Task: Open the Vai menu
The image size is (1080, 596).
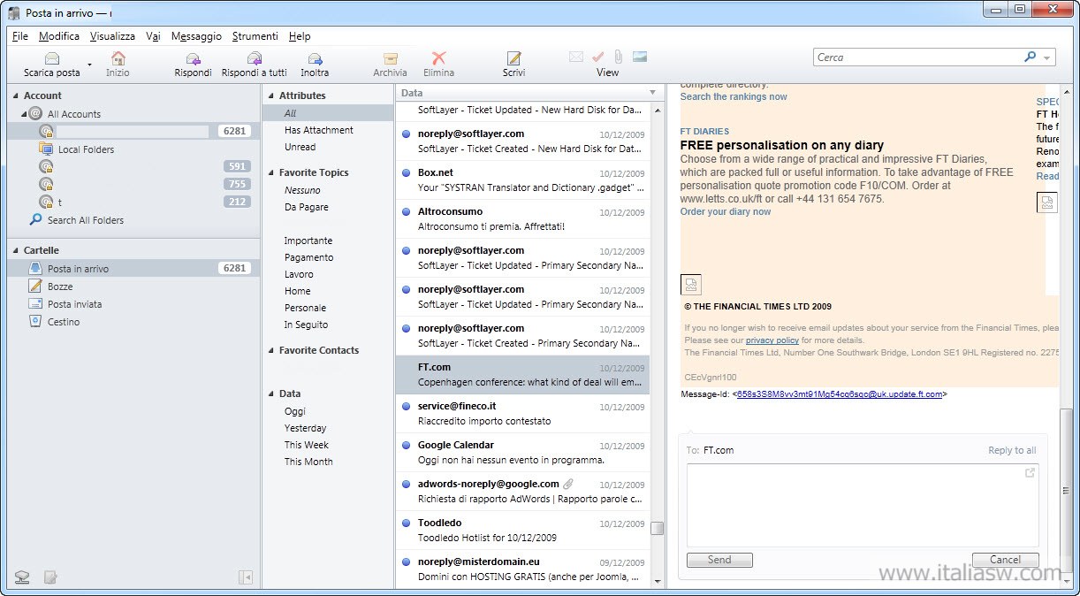Action: point(153,36)
